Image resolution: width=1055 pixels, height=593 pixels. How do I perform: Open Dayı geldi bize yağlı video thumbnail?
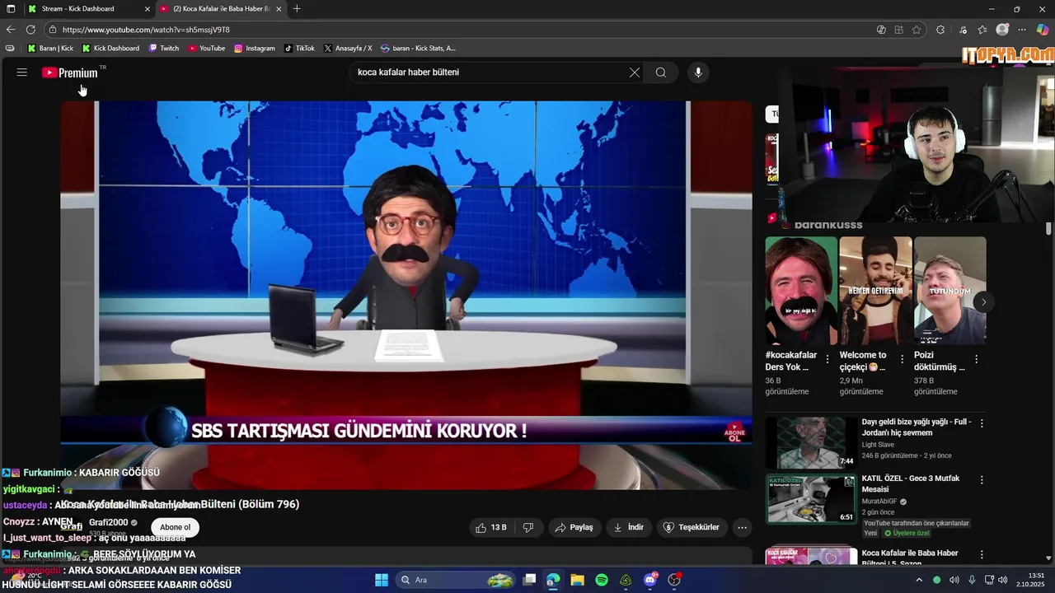coord(811,443)
